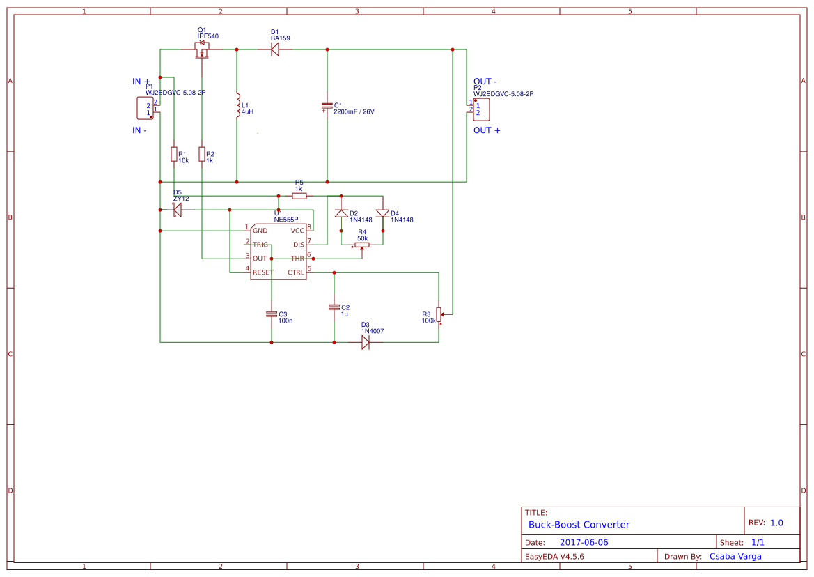Select the D3 1N4007 diode symbol
The image size is (814, 577).
[x=365, y=341]
